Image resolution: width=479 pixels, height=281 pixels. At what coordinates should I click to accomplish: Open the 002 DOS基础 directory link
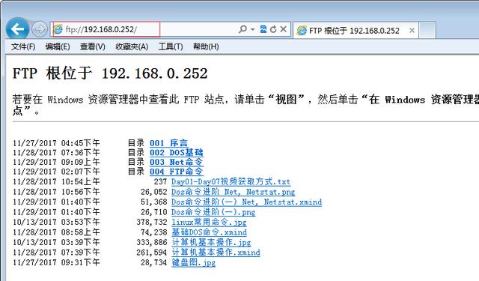click(177, 152)
